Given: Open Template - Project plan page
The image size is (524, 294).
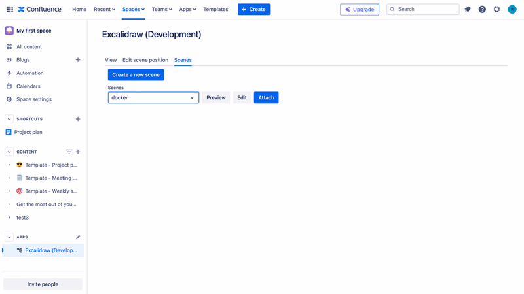Looking at the screenshot, I should [x=51, y=165].
